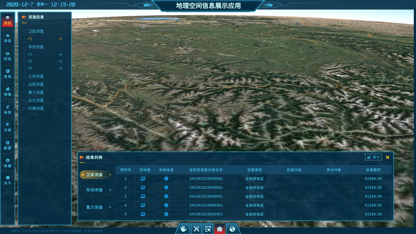Show entity info for row 4
416x234 pixels.
pyautogui.click(x=166, y=206)
